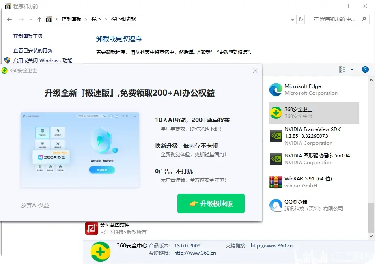Screen dimensions: 375x264
Task: Open the blue help question mark
Action: 365,69
